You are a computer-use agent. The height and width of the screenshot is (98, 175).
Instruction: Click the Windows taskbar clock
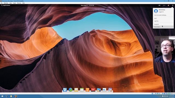pos(171,96)
